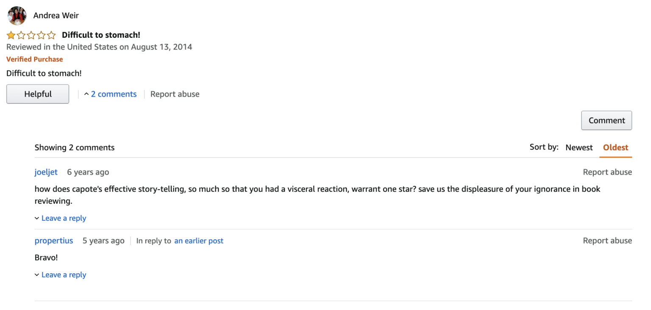
Task: Report abuse on Andrea Weir's review
Action: tap(175, 94)
